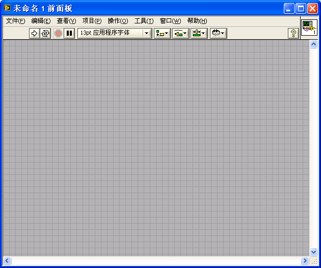
Task: Start Run Continuously mode
Action: pos(45,33)
